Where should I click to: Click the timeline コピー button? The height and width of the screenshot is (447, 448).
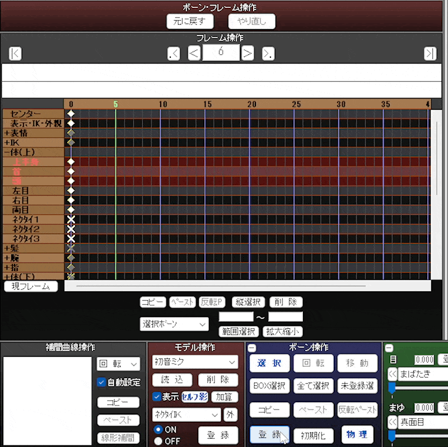(x=153, y=302)
